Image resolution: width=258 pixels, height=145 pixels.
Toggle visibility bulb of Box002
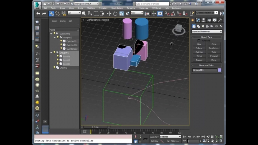click(58, 60)
